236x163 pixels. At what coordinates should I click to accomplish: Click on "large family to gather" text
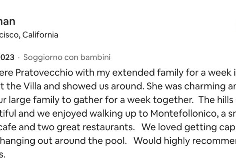pos(55,100)
